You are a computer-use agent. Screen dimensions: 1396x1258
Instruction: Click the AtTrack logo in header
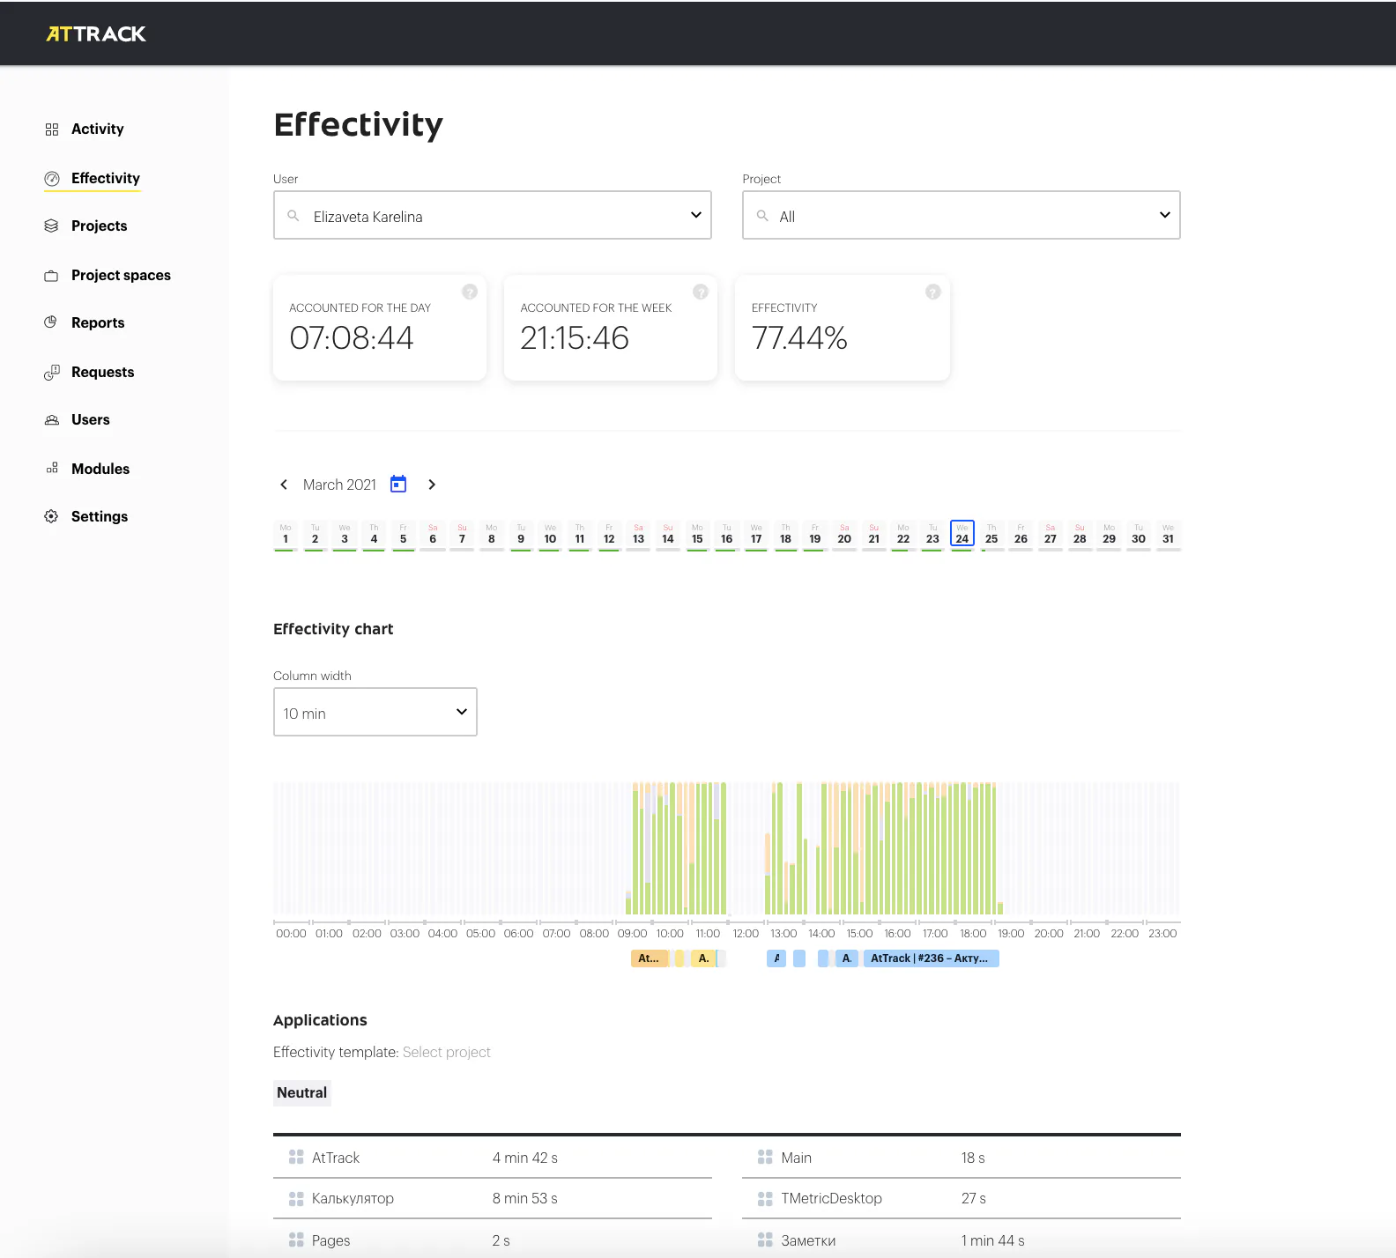point(96,33)
